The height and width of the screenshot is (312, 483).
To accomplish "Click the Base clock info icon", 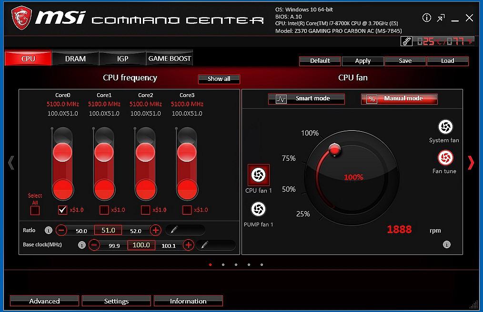I will [x=81, y=244].
